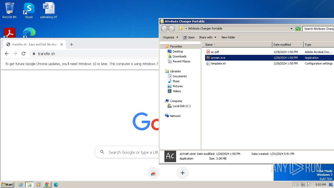The image size is (334, 188).
Task: Switch to Chrome from the taskbar
Action: pos(47,185)
